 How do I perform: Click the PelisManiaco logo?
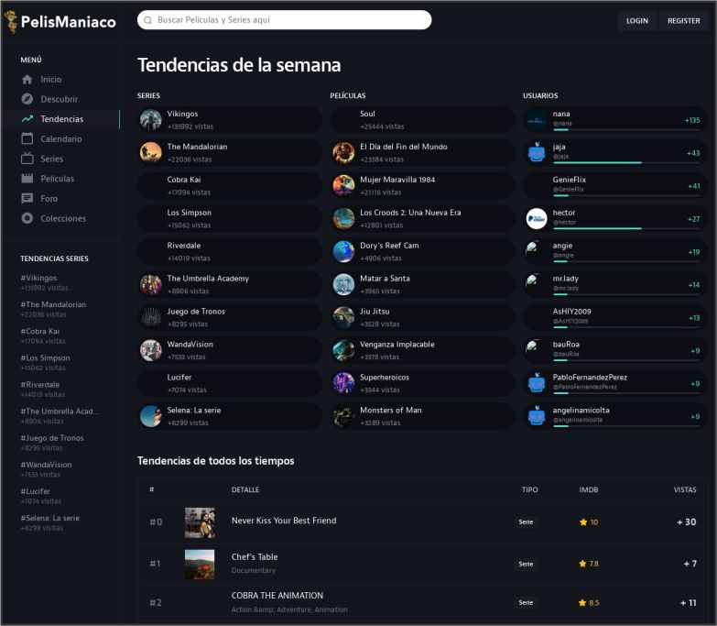(60, 21)
